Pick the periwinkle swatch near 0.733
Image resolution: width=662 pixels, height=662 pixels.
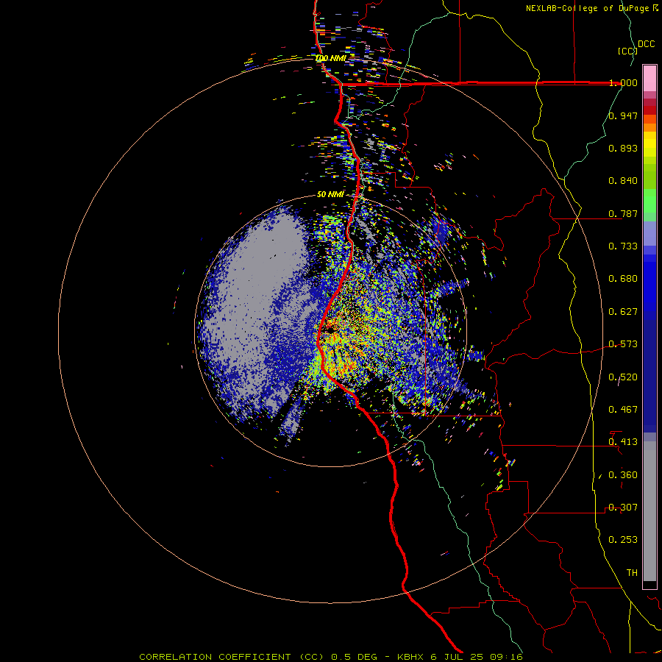click(x=649, y=233)
